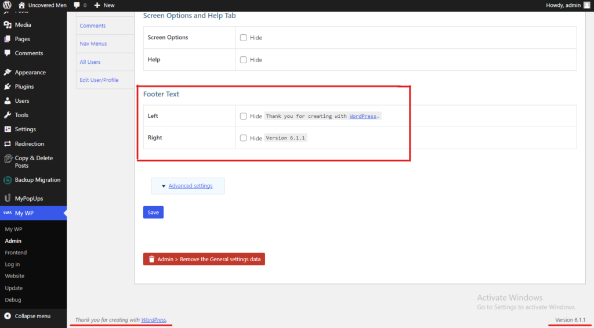This screenshot has height=328, width=594.
Task: Click Screen Options and Help Tab heading
Action: pyautogui.click(x=190, y=16)
